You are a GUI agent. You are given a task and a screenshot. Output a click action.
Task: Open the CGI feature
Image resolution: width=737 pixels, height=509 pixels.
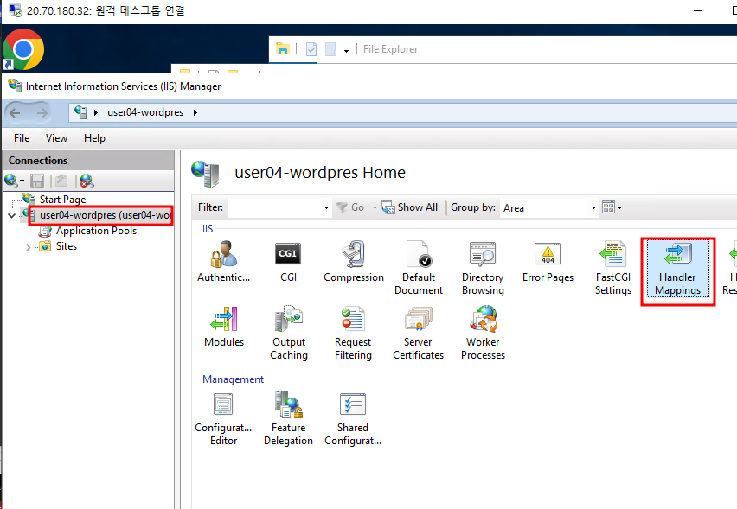coord(288,262)
